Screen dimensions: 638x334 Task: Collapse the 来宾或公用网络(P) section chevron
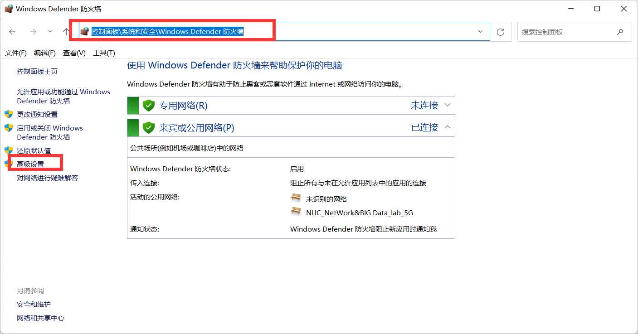click(448, 127)
